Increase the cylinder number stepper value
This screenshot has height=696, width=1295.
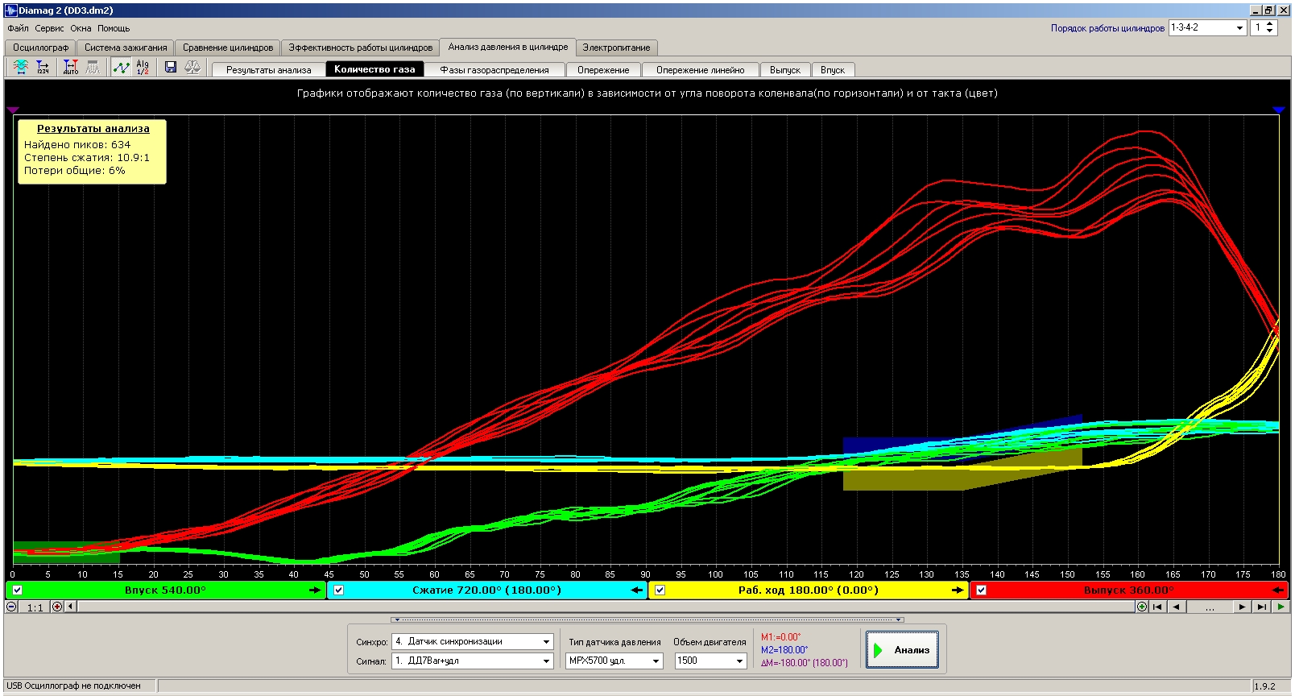click(1270, 23)
